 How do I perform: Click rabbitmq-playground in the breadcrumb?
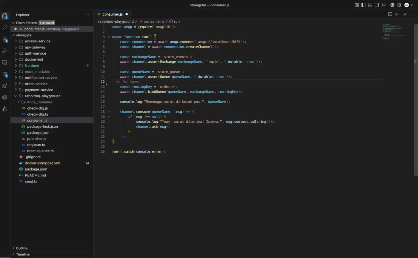pos(116,21)
